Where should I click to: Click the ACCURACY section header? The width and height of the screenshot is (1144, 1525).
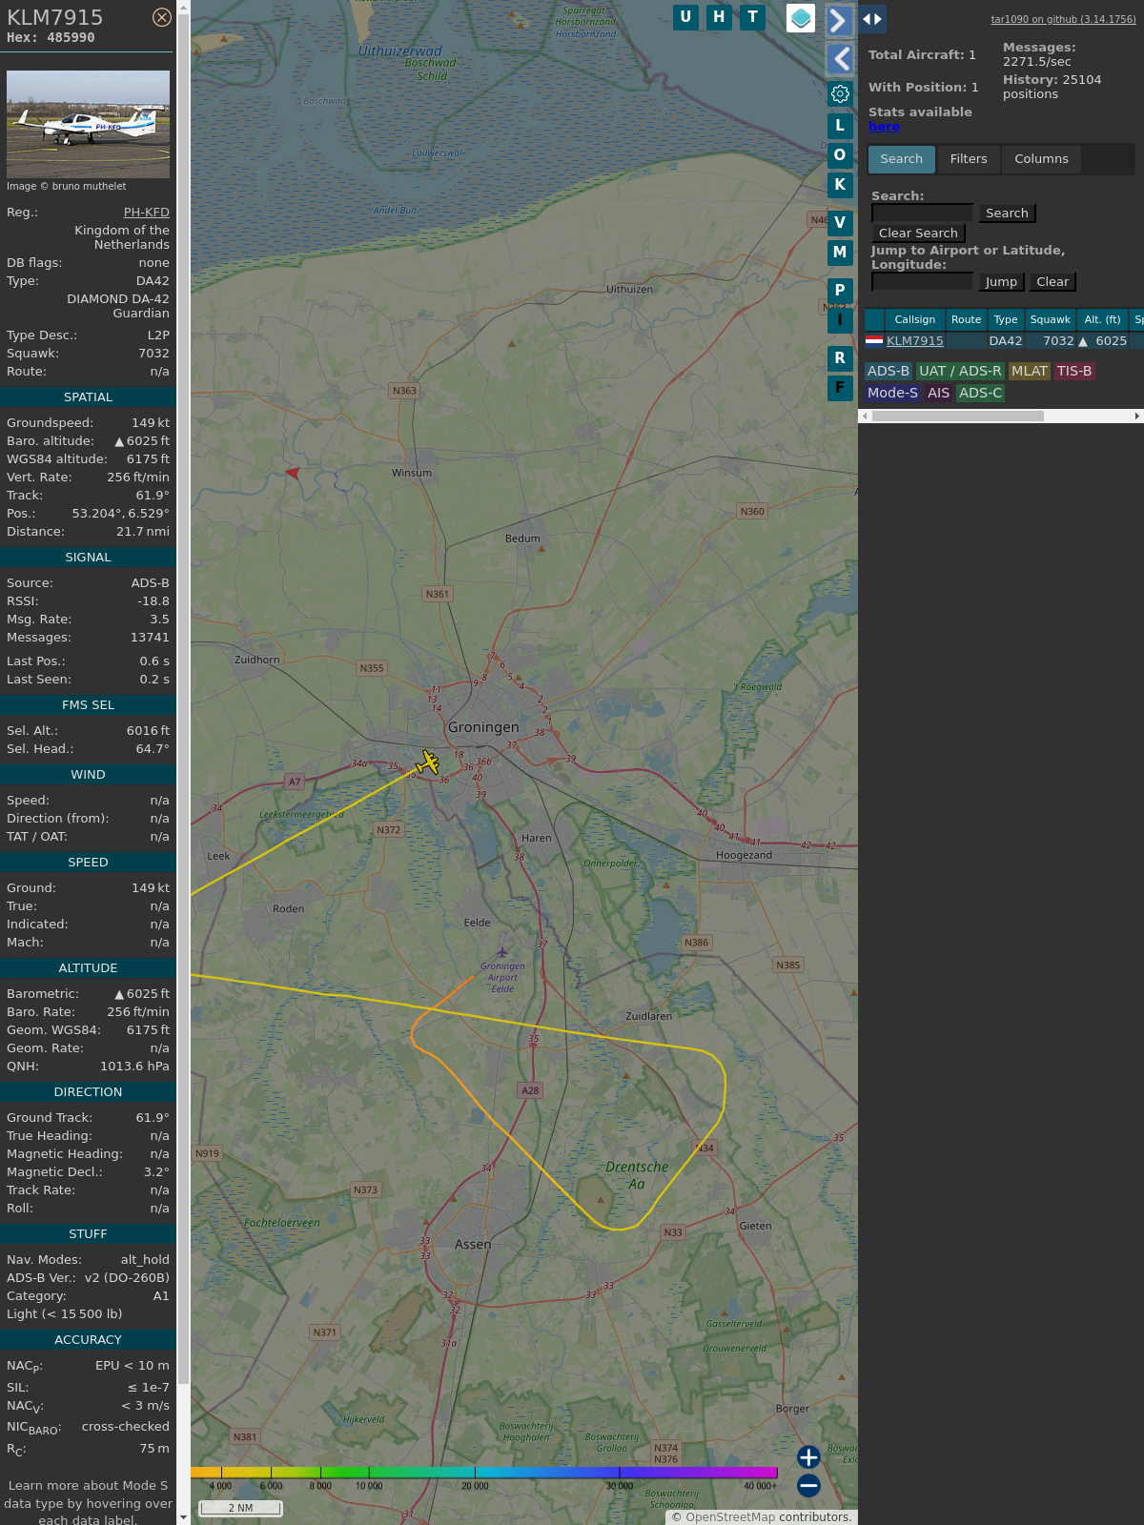pos(88,1339)
